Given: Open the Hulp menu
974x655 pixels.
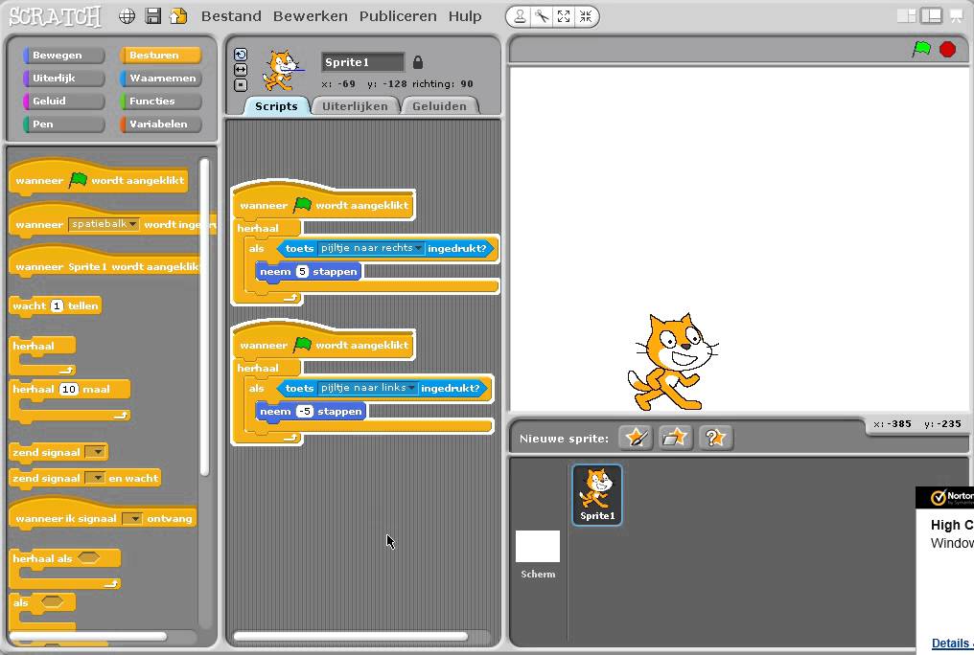Looking at the screenshot, I should (465, 16).
